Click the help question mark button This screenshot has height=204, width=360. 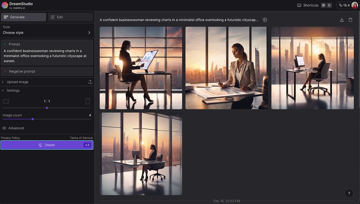tap(349, 193)
